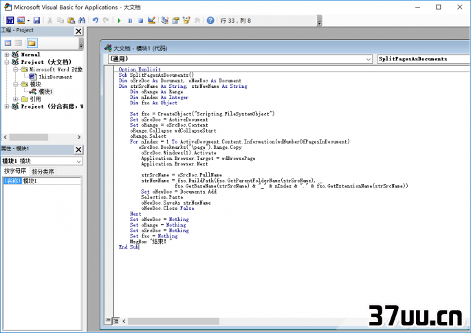Expand the 引用 folder
The image size is (471, 333).
click(x=15, y=99)
